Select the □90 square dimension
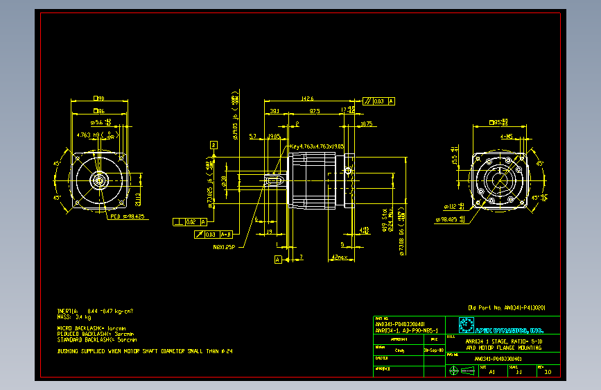This screenshot has height=390, width=601. [x=99, y=99]
